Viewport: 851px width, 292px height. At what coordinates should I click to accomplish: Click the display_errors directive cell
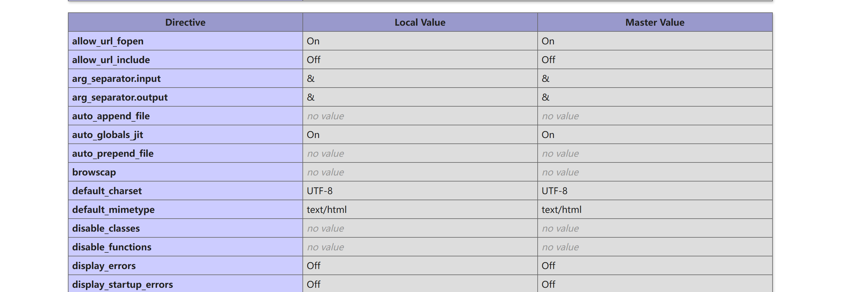[x=185, y=265]
